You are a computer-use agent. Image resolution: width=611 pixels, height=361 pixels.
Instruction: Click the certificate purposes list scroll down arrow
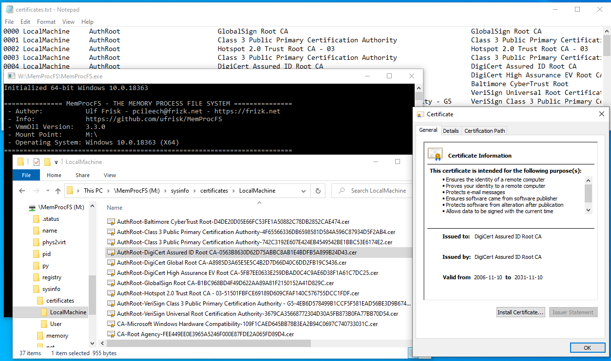pyautogui.click(x=589, y=210)
